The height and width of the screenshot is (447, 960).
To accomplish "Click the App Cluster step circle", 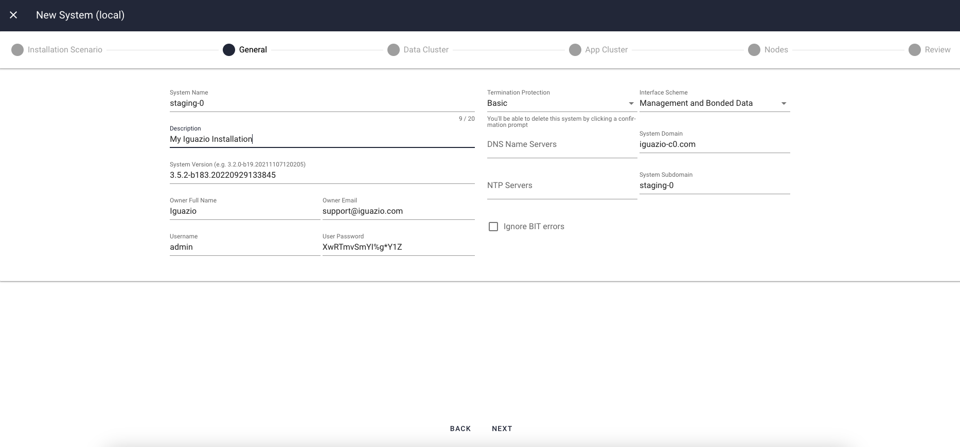I will pyautogui.click(x=575, y=50).
